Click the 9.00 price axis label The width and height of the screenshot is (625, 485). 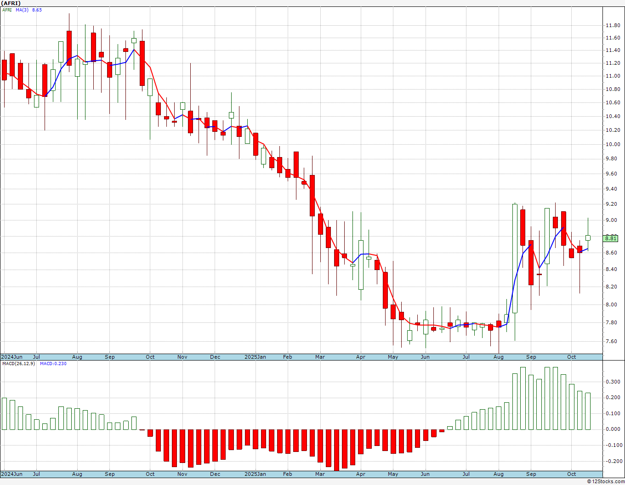pos(613,220)
